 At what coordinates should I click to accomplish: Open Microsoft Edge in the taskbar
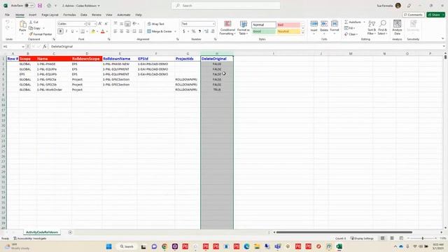246,246
